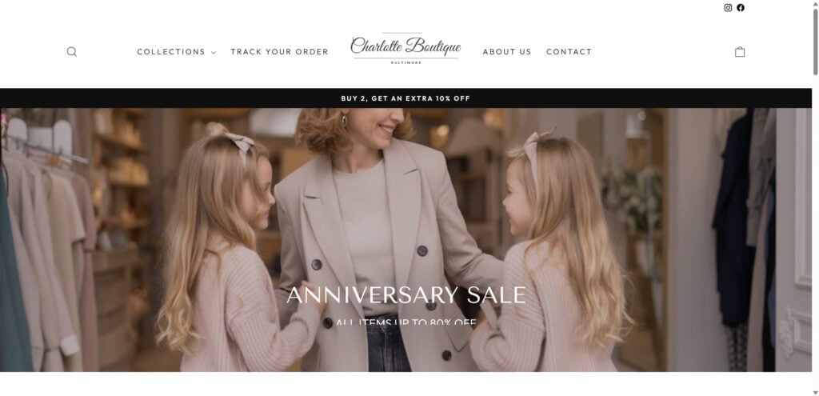Open the Facebook social link
Image resolution: width=819 pixels, height=396 pixels.
[x=741, y=8]
